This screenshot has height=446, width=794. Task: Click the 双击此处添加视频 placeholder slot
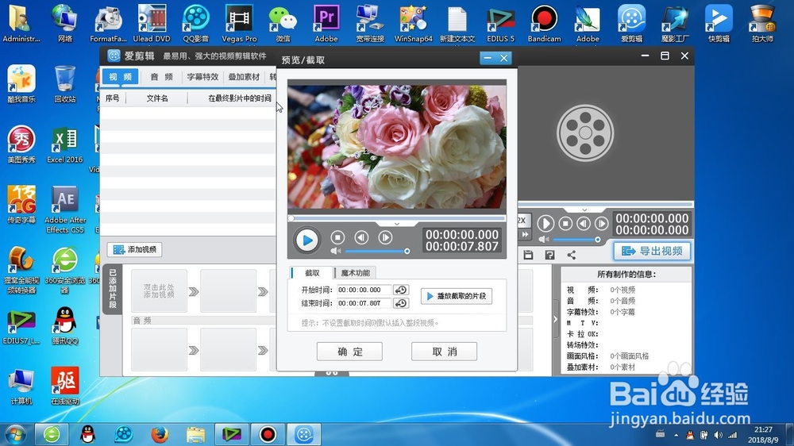(x=159, y=291)
